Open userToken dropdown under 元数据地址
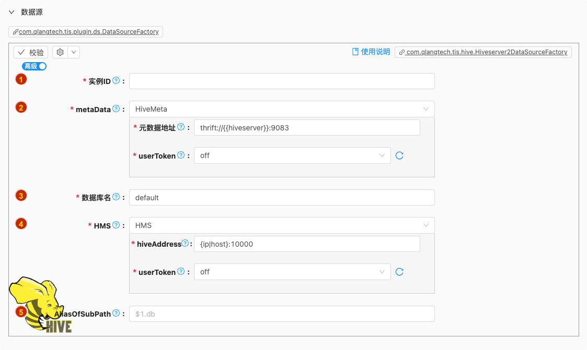Image resolution: width=587 pixels, height=350 pixels. [292, 155]
